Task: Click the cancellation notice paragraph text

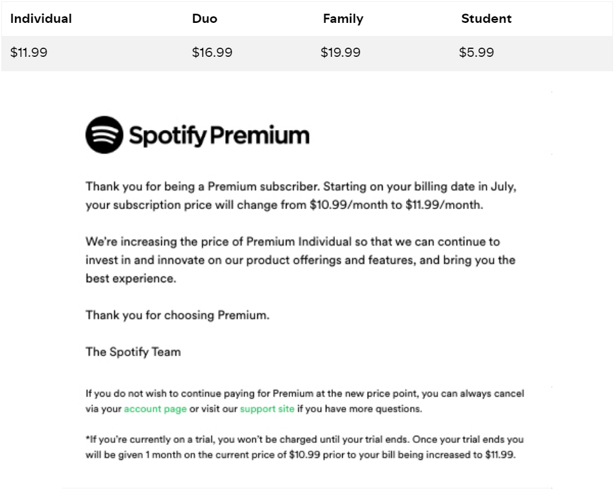Action: (305, 401)
